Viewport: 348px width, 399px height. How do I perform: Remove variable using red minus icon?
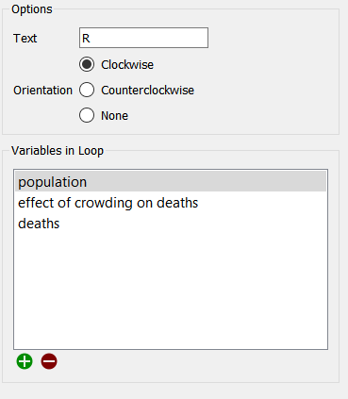(x=49, y=361)
